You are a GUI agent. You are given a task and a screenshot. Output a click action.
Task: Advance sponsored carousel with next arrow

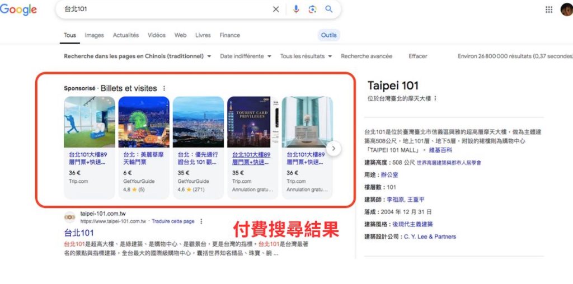coord(334,149)
